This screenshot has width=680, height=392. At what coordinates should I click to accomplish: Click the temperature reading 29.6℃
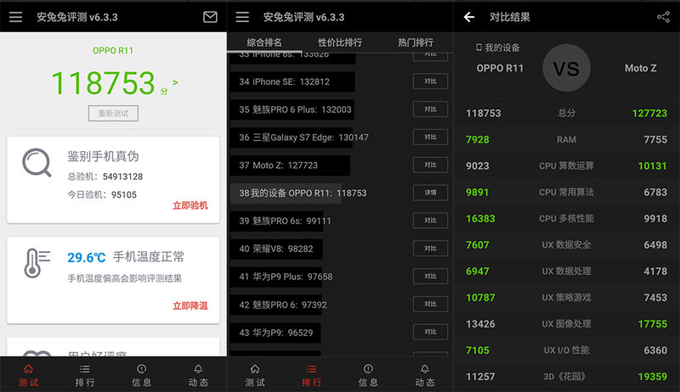[x=87, y=257]
